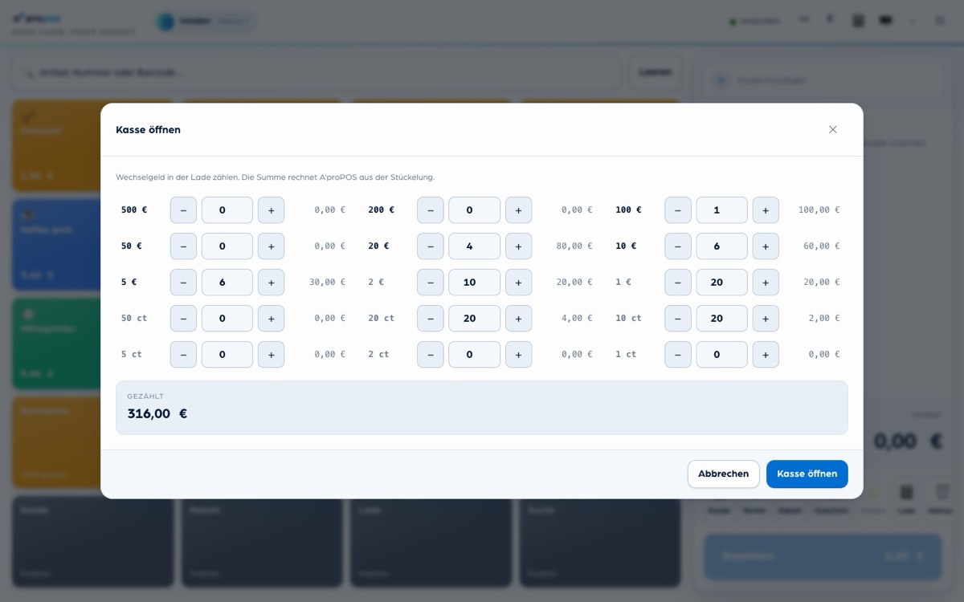Add one 10 € note with plus
This screenshot has height=602, width=964.
pos(766,246)
